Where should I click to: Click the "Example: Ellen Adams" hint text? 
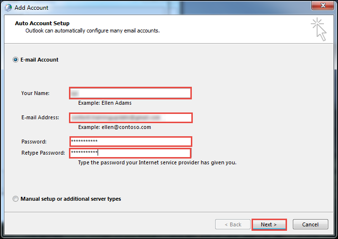pos(105,103)
